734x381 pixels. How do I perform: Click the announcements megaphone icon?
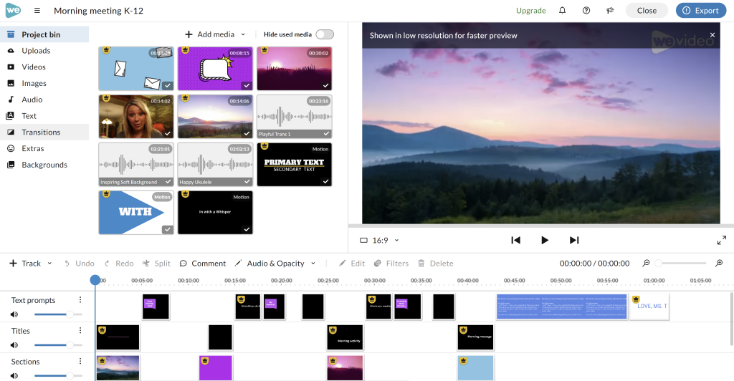point(610,11)
